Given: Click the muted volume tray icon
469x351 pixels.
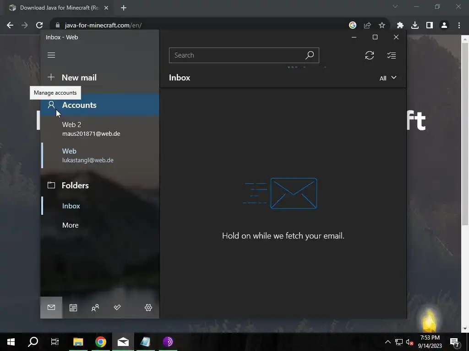Looking at the screenshot, I should click(409, 342).
